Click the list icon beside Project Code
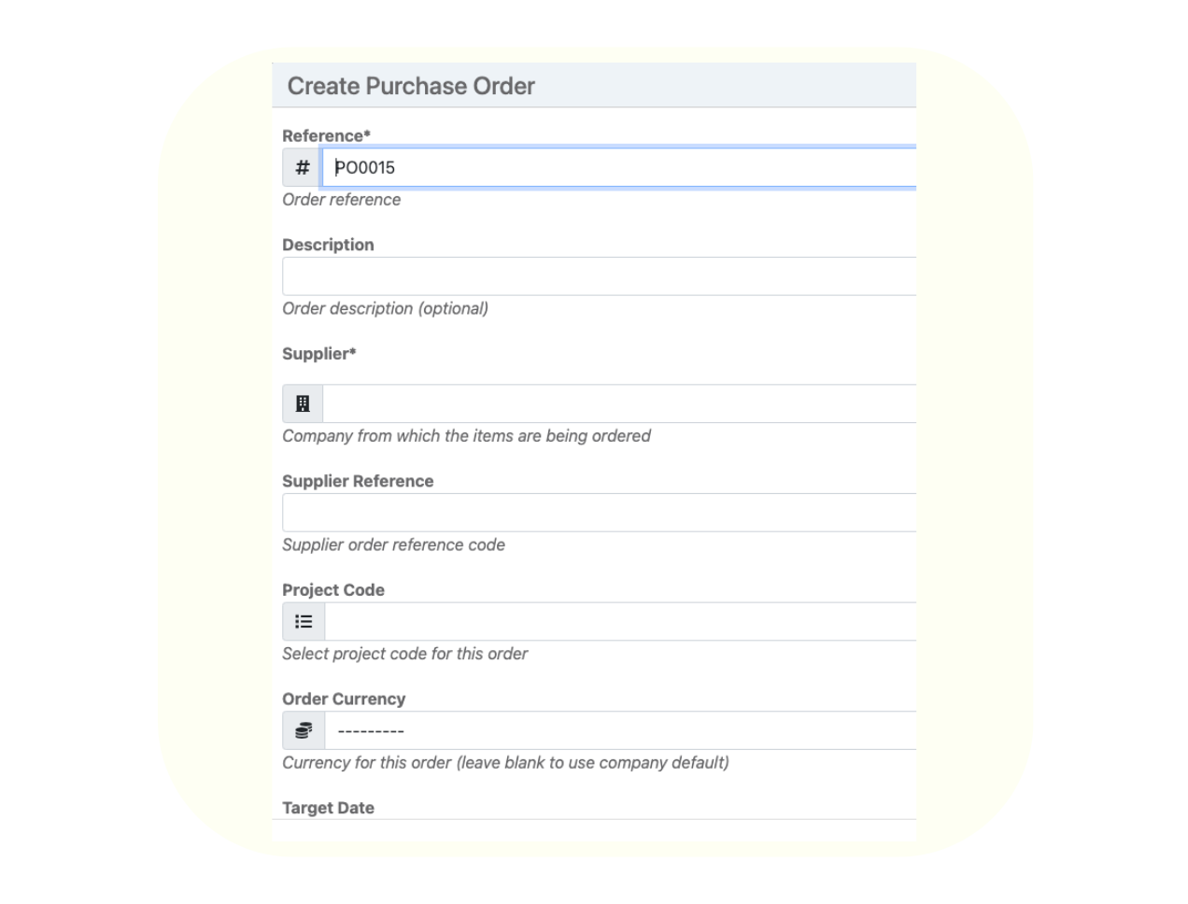This screenshot has width=1188, height=904. point(304,622)
